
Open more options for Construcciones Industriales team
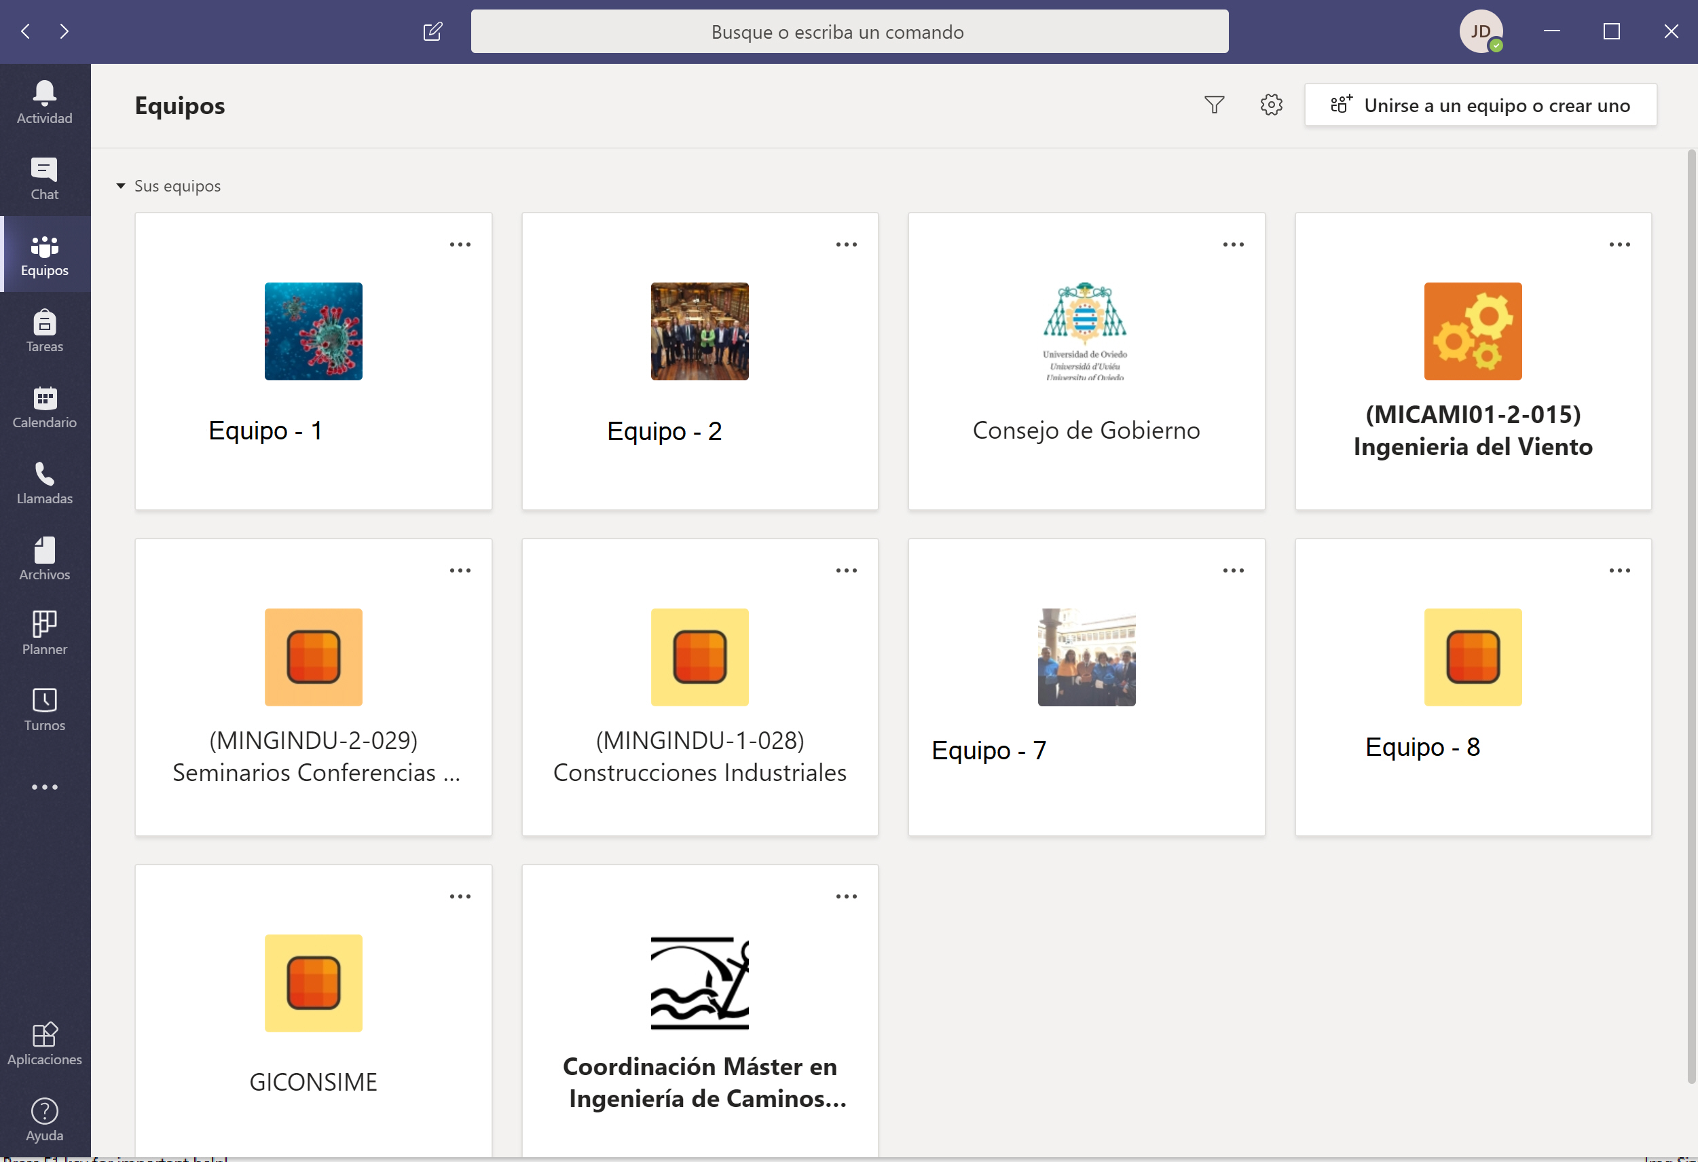[x=846, y=570]
